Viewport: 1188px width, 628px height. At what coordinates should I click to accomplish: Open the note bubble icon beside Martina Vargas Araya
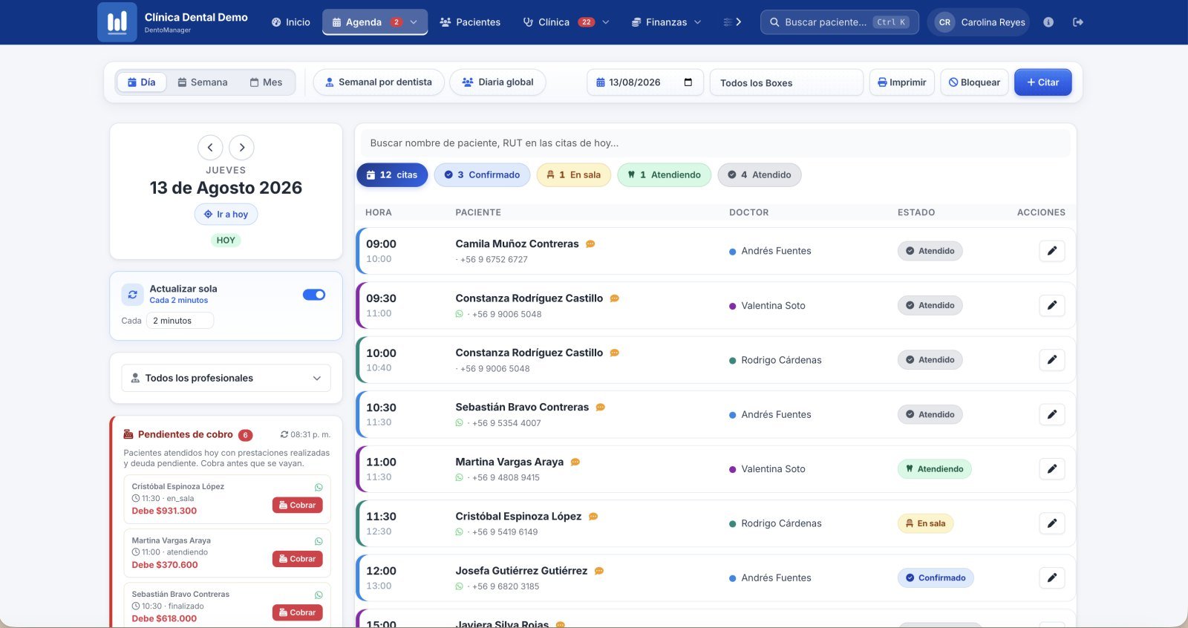(x=575, y=462)
